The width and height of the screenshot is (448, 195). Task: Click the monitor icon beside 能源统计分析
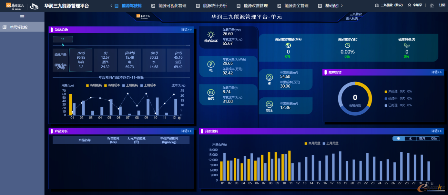coord(198,6)
